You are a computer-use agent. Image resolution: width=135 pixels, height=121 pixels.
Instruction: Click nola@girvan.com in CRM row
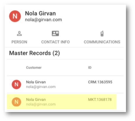pyautogui.click(x=41, y=87)
